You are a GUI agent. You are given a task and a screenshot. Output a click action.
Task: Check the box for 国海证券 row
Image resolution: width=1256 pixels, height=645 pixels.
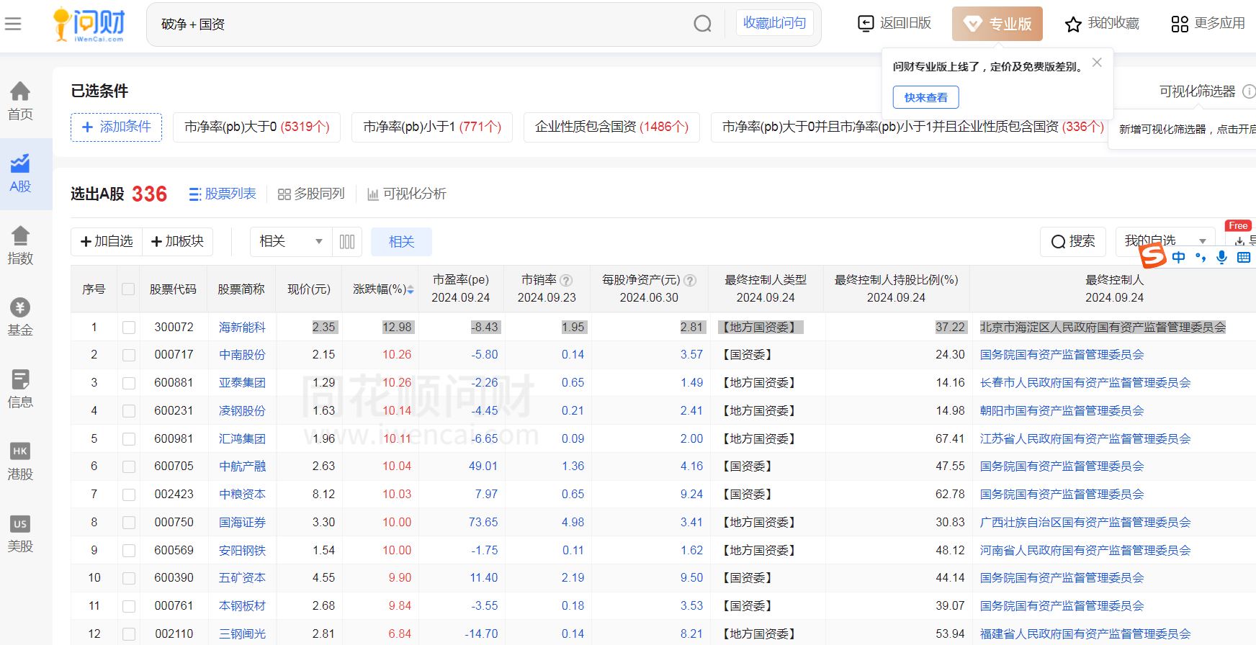129,523
